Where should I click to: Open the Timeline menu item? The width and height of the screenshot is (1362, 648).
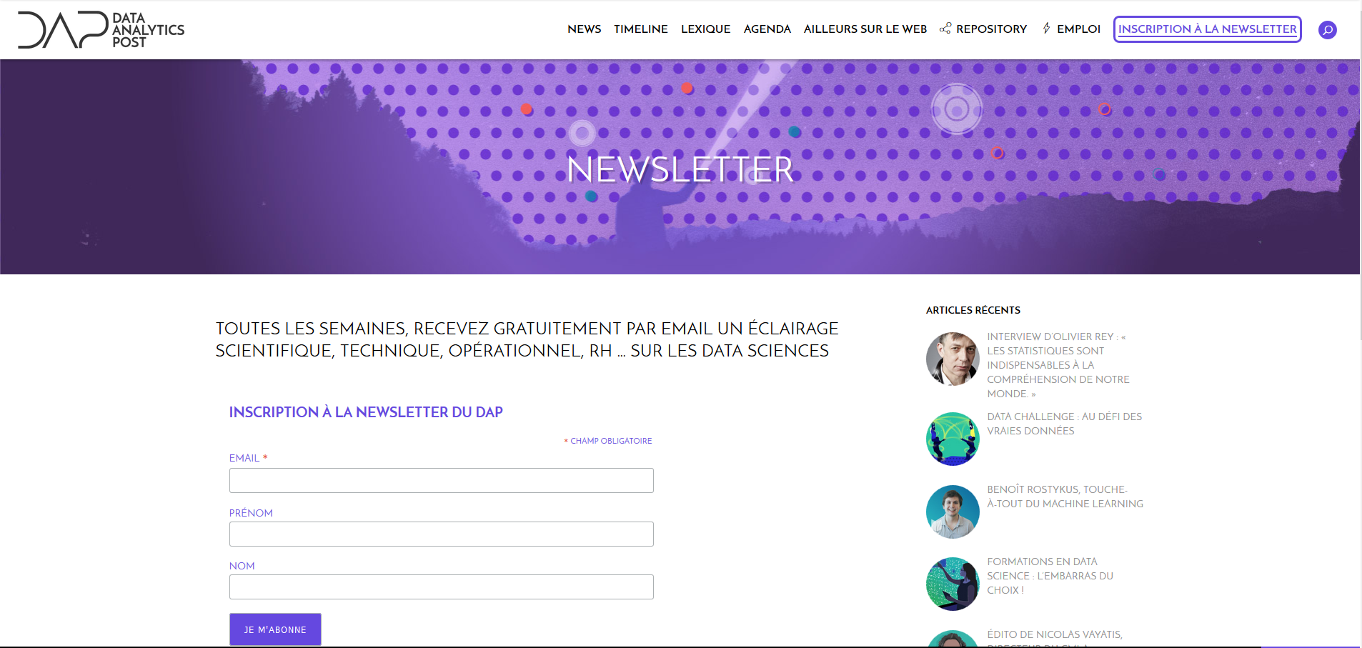click(x=640, y=29)
